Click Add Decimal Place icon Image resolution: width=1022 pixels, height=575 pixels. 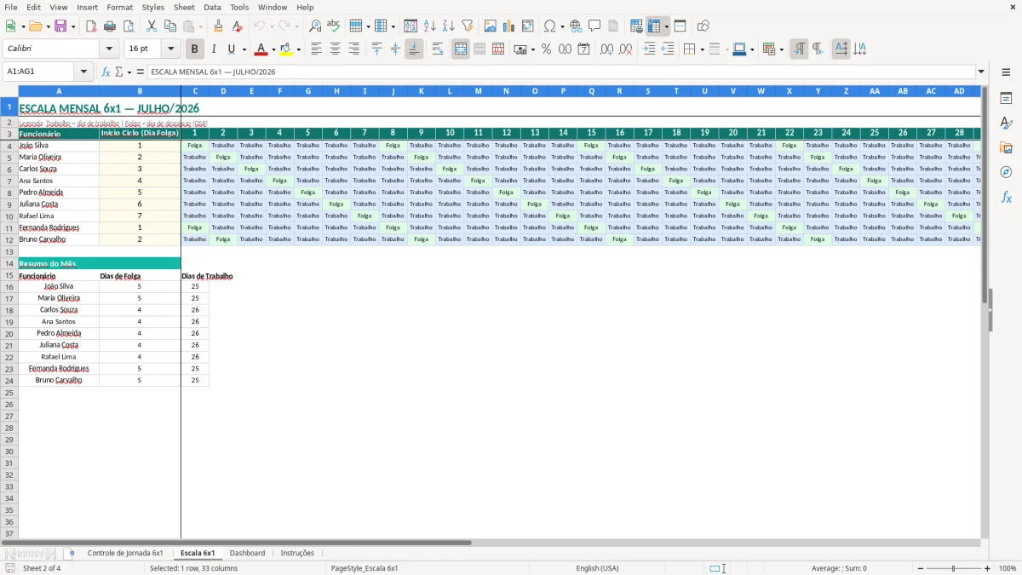[607, 49]
